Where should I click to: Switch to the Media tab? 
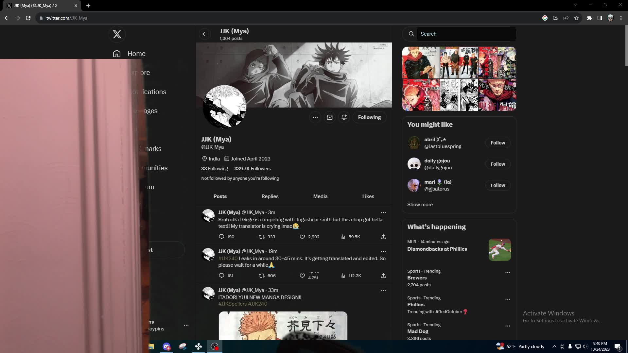tap(320, 196)
